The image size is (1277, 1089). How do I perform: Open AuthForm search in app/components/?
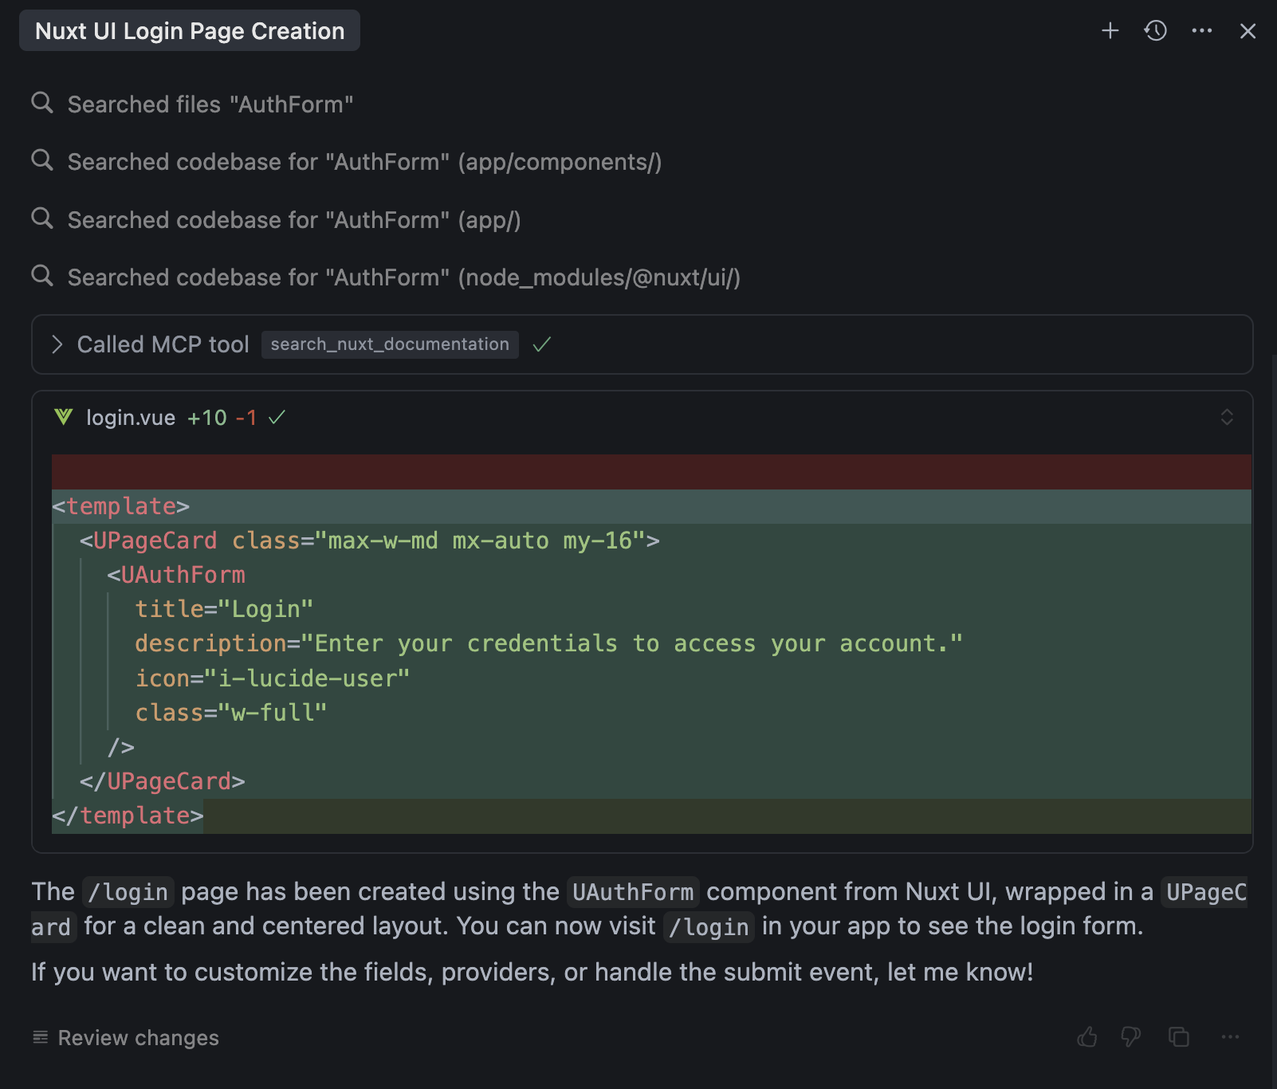point(364,162)
